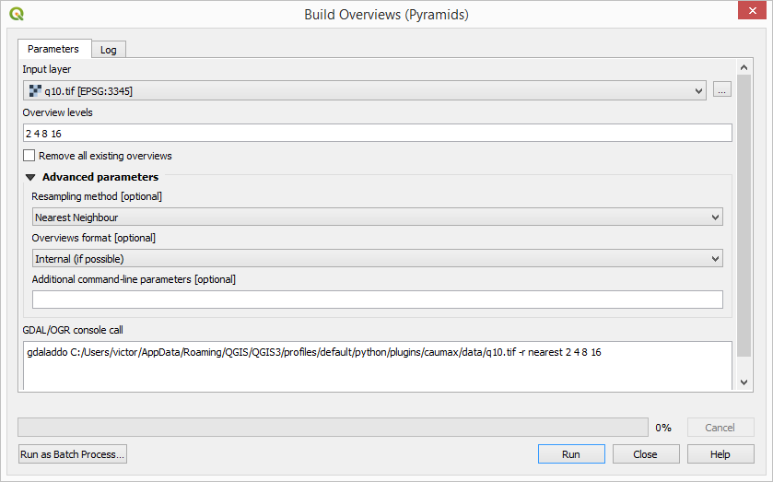Close the Build Overviews dialog with X

tap(752, 10)
